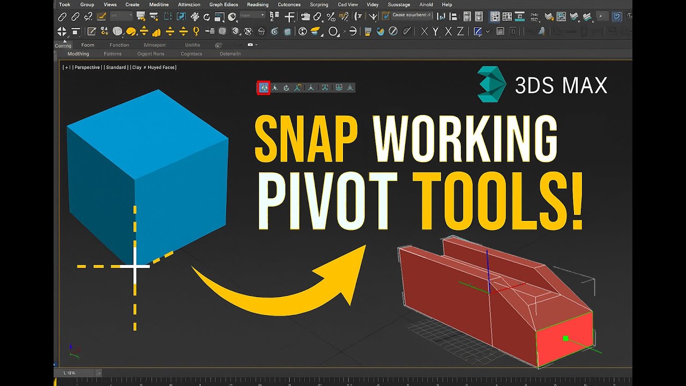Click the viewport [+] menu label
This screenshot has width=686, height=386.
(x=66, y=68)
